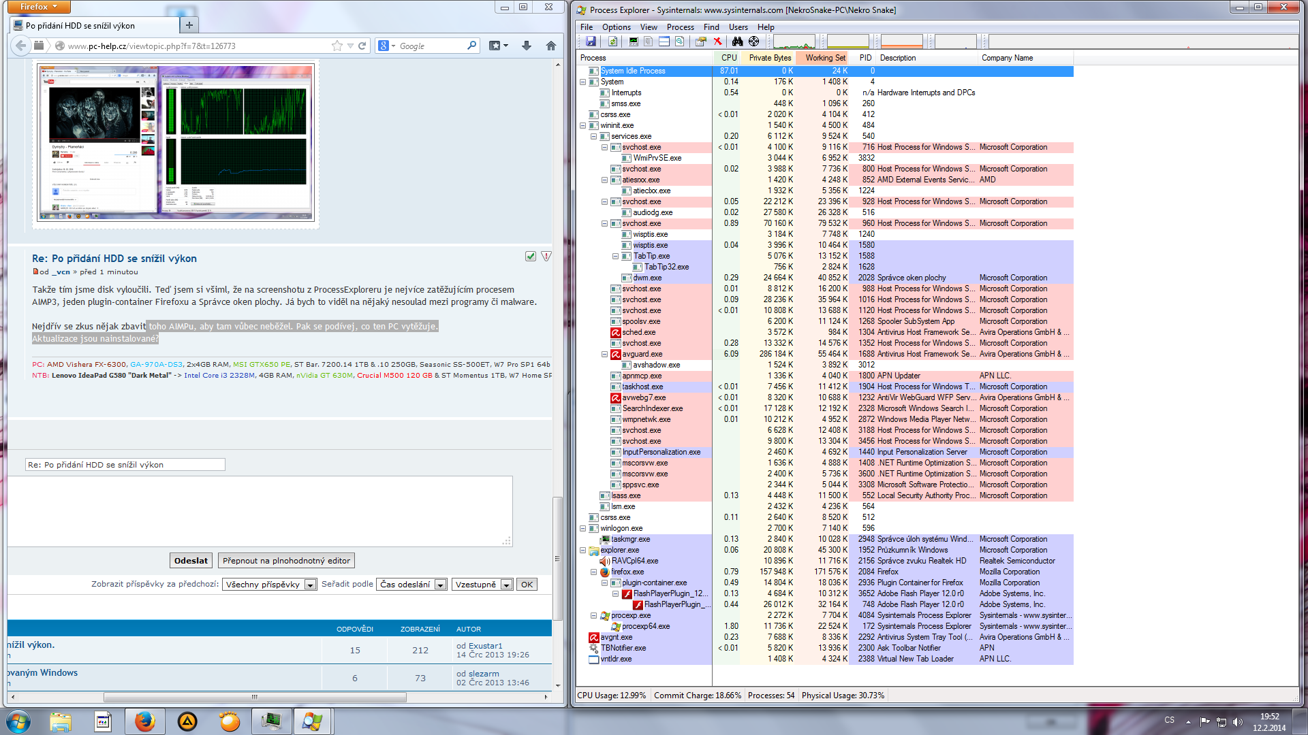Click the CPU usage mini graph in the toolbar
This screenshot has height=735, width=1308.
click(x=794, y=42)
